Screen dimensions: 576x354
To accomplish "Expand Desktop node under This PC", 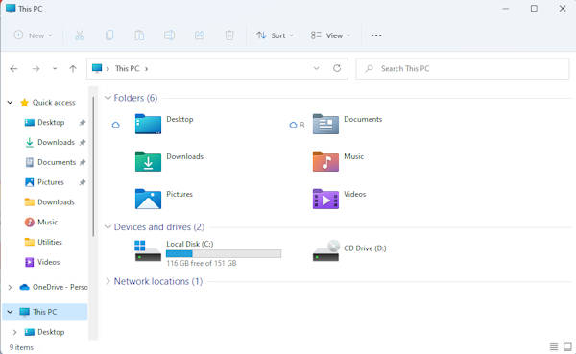I will (x=14, y=332).
